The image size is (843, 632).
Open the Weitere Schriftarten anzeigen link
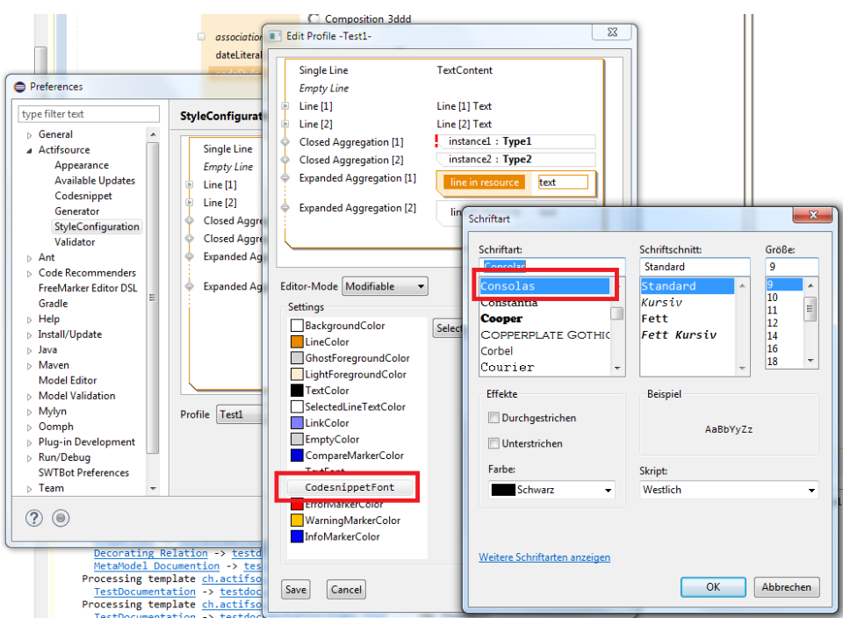tap(544, 557)
